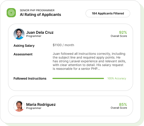This screenshot has height=126, width=144.
Task: Click the 92% overall score
Action: click(x=123, y=32)
